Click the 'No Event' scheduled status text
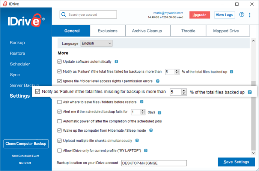Image resolution: width=259 pixels, height=171 pixels. pyautogui.click(x=25, y=163)
